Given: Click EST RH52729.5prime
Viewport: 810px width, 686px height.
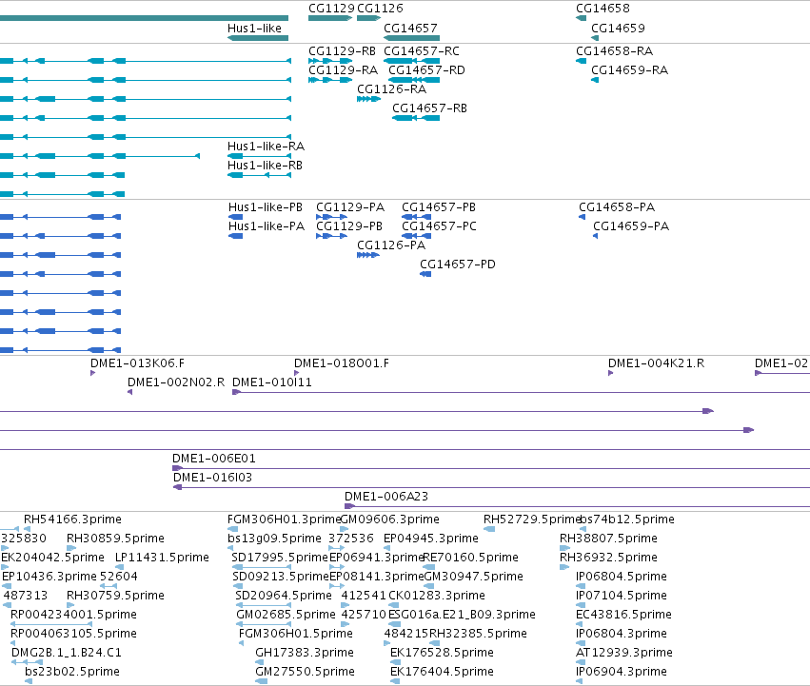Looking at the screenshot, I should click(x=489, y=529).
